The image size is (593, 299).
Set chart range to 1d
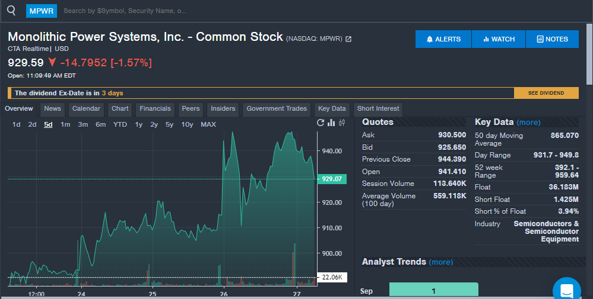pos(16,124)
